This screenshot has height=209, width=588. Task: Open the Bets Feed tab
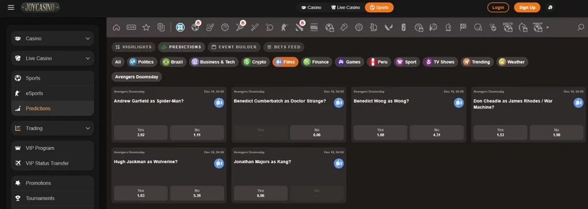pyautogui.click(x=284, y=47)
